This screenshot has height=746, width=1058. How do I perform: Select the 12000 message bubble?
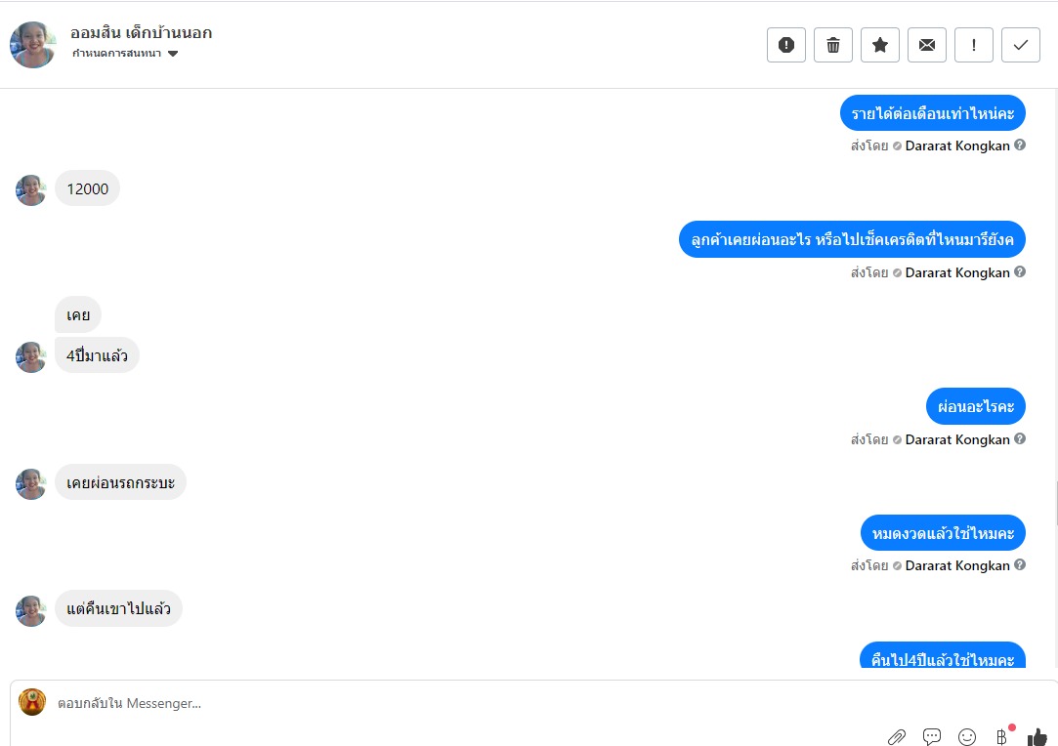point(87,188)
